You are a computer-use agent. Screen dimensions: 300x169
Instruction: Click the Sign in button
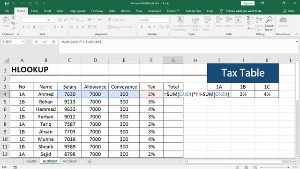point(247,3)
